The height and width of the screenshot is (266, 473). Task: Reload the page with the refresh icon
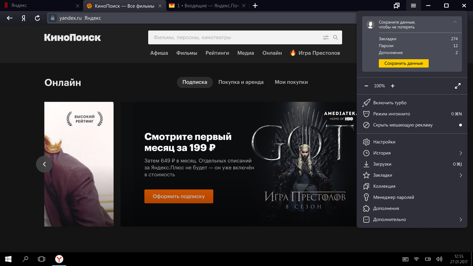click(x=37, y=18)
